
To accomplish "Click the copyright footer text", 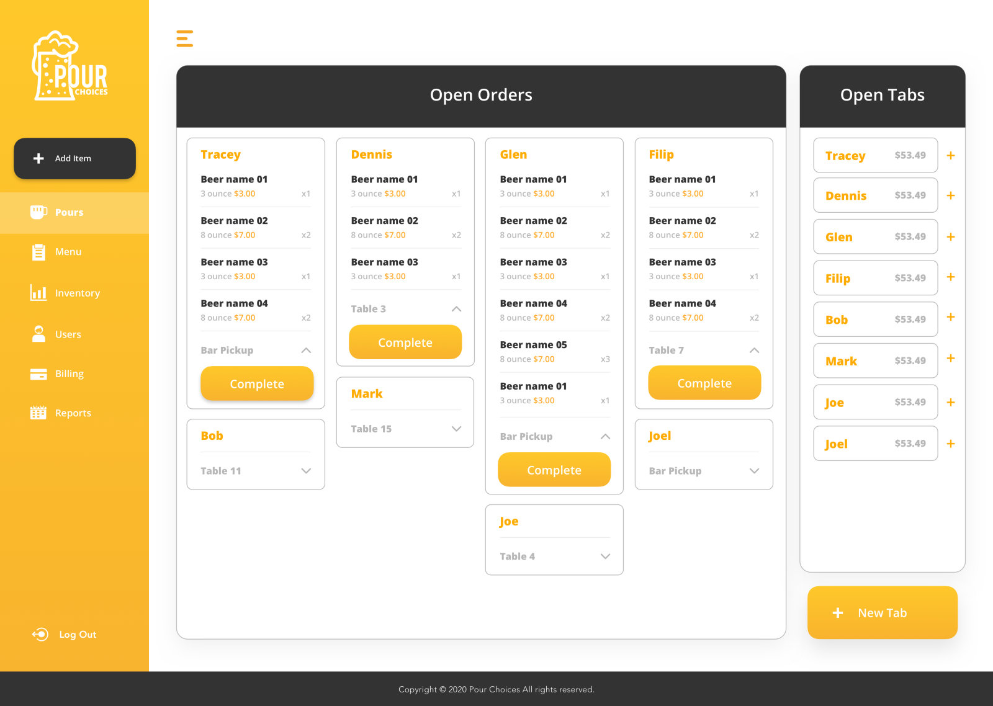I will [496, 689].
